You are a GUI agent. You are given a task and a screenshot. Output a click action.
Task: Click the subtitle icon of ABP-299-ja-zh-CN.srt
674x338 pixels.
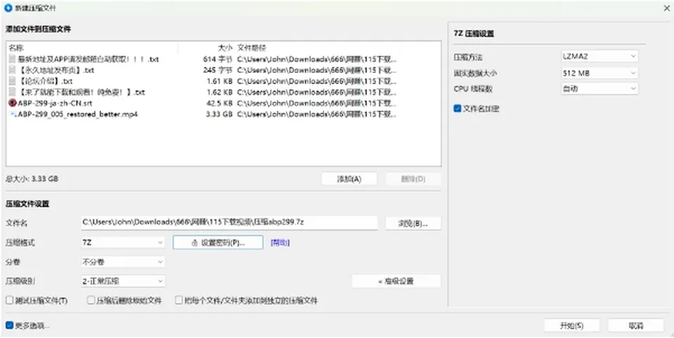(12, 103)
